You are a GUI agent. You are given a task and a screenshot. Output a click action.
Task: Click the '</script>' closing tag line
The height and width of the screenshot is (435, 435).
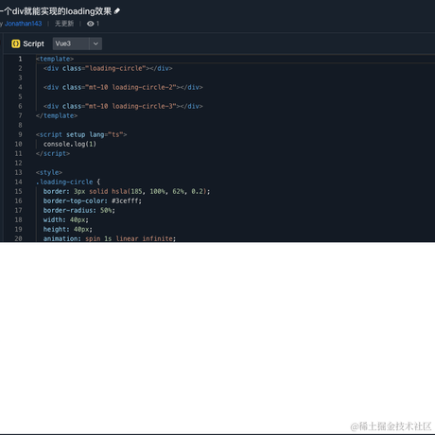pyautogui.click(x=53, y=153)
